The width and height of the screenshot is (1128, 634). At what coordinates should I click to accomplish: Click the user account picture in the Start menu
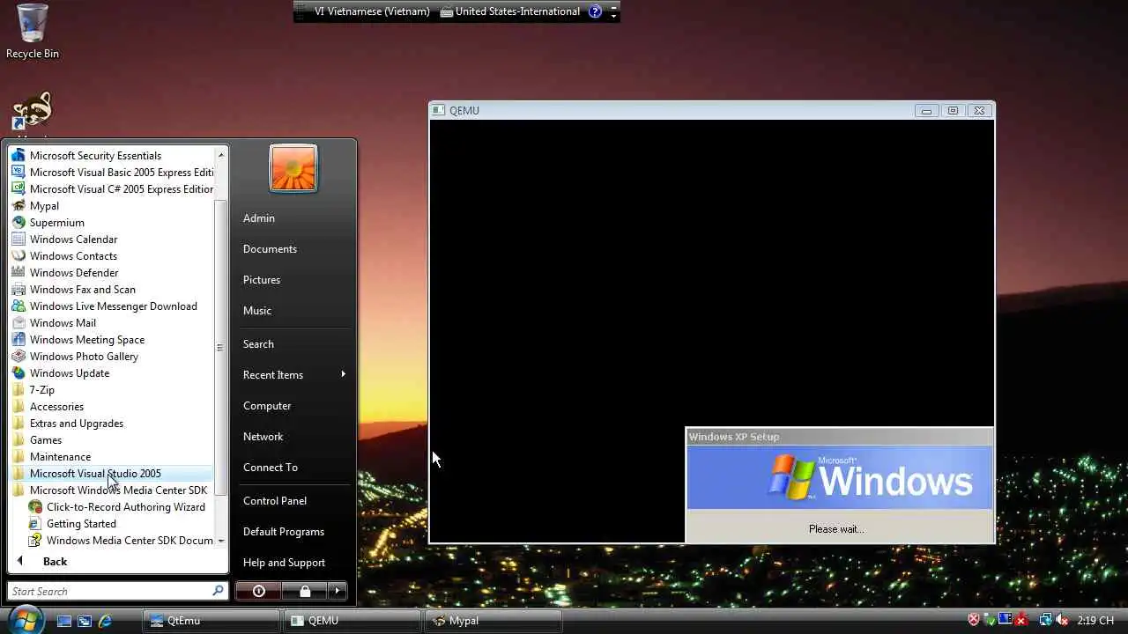click(x=293, y=167)
